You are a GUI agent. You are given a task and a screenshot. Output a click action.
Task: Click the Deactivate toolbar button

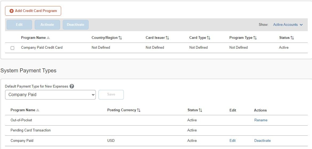pos(76,25)
